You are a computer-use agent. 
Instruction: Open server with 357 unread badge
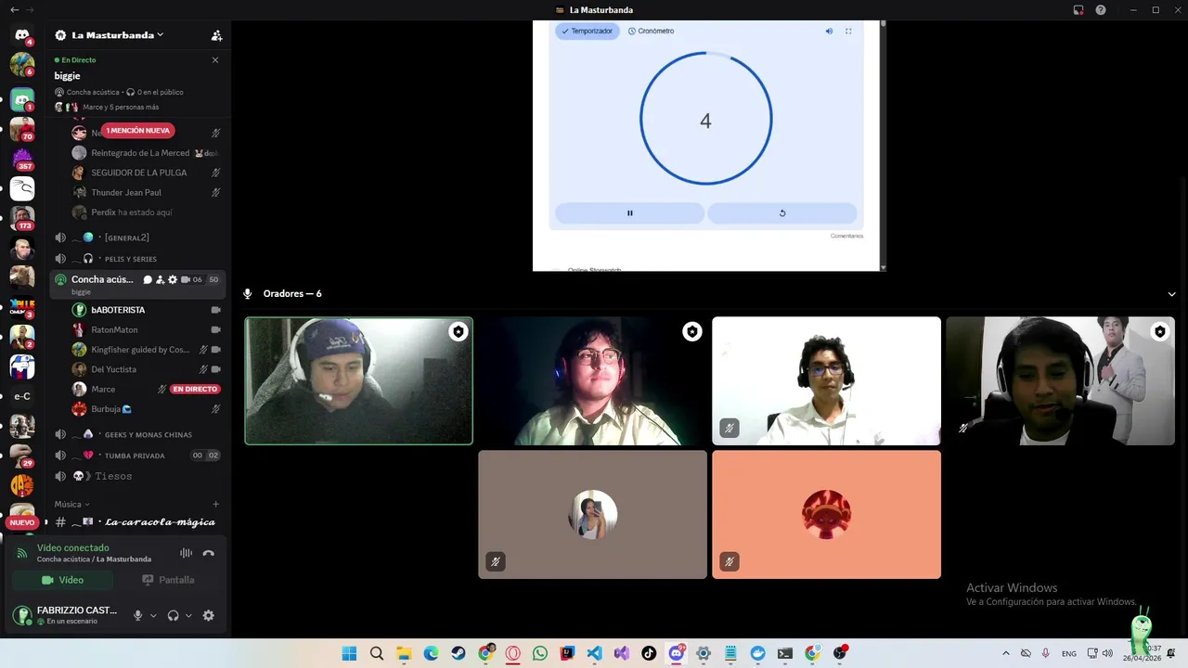pyautogui.click(x=22, y=158)
